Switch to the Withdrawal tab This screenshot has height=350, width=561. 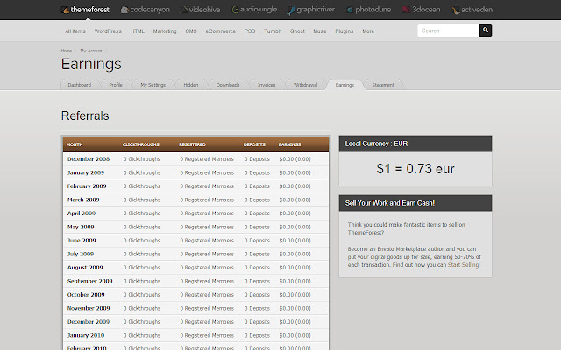point(305,85)
